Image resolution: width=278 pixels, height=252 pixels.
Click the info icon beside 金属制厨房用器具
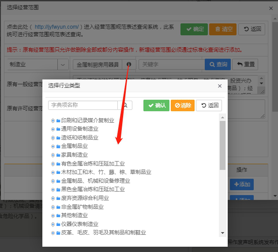tap(129, 64)
